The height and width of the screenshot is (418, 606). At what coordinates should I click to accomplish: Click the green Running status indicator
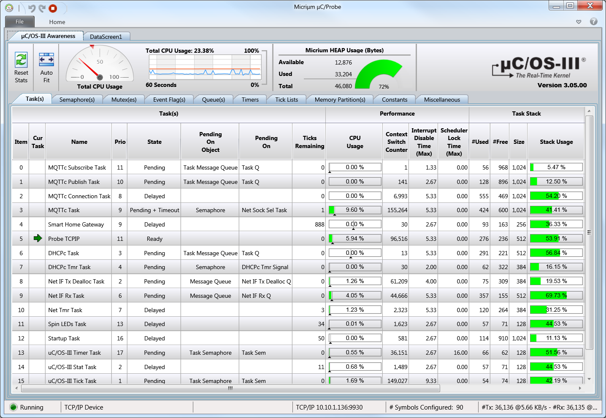13,407
